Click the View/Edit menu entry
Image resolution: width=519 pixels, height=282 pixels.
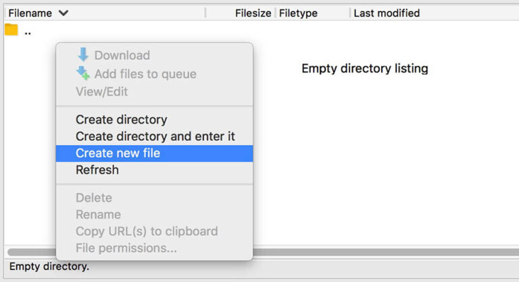tap(101, 91)
